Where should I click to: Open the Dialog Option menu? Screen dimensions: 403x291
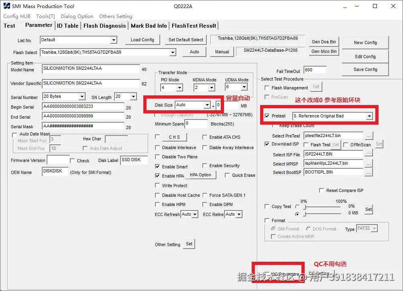point(77,16)
